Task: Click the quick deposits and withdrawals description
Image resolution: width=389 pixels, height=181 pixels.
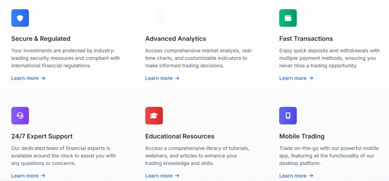Action: coord(329,58)
